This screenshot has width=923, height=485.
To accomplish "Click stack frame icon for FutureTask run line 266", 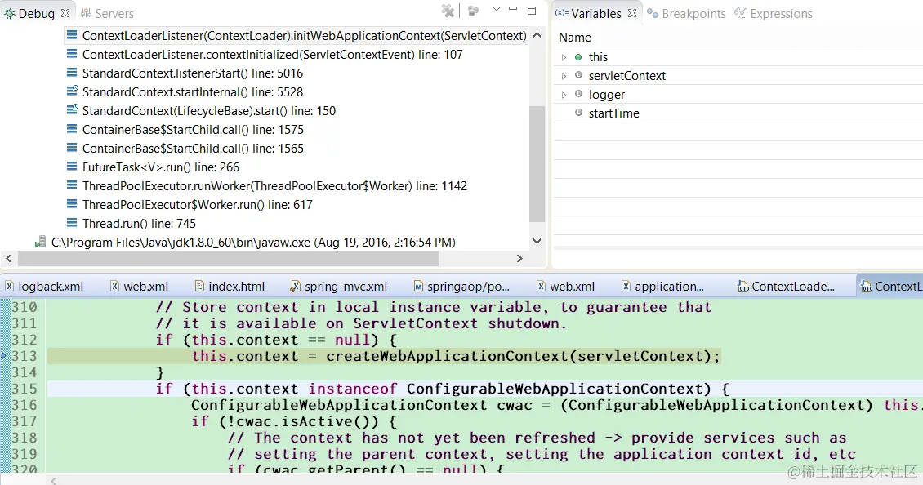I will (72, 167).
